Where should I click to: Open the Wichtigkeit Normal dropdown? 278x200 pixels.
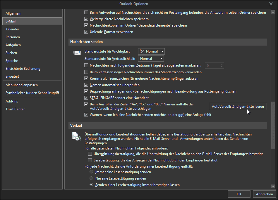(151, 51)
